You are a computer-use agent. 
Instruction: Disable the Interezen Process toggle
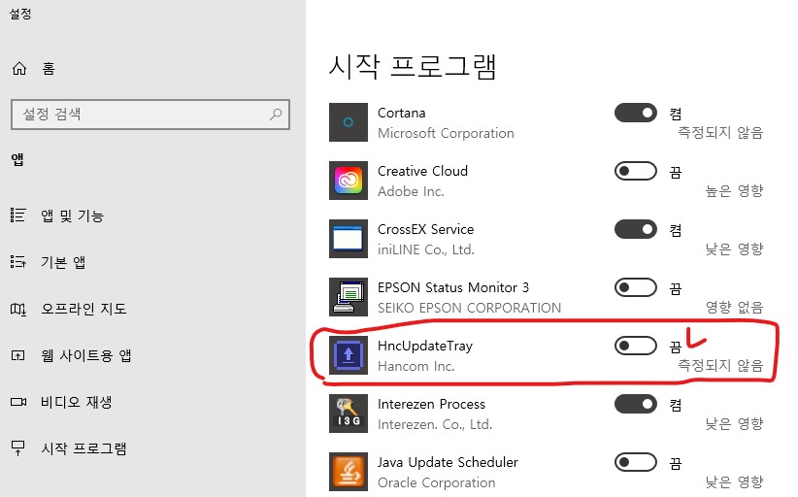636,404
